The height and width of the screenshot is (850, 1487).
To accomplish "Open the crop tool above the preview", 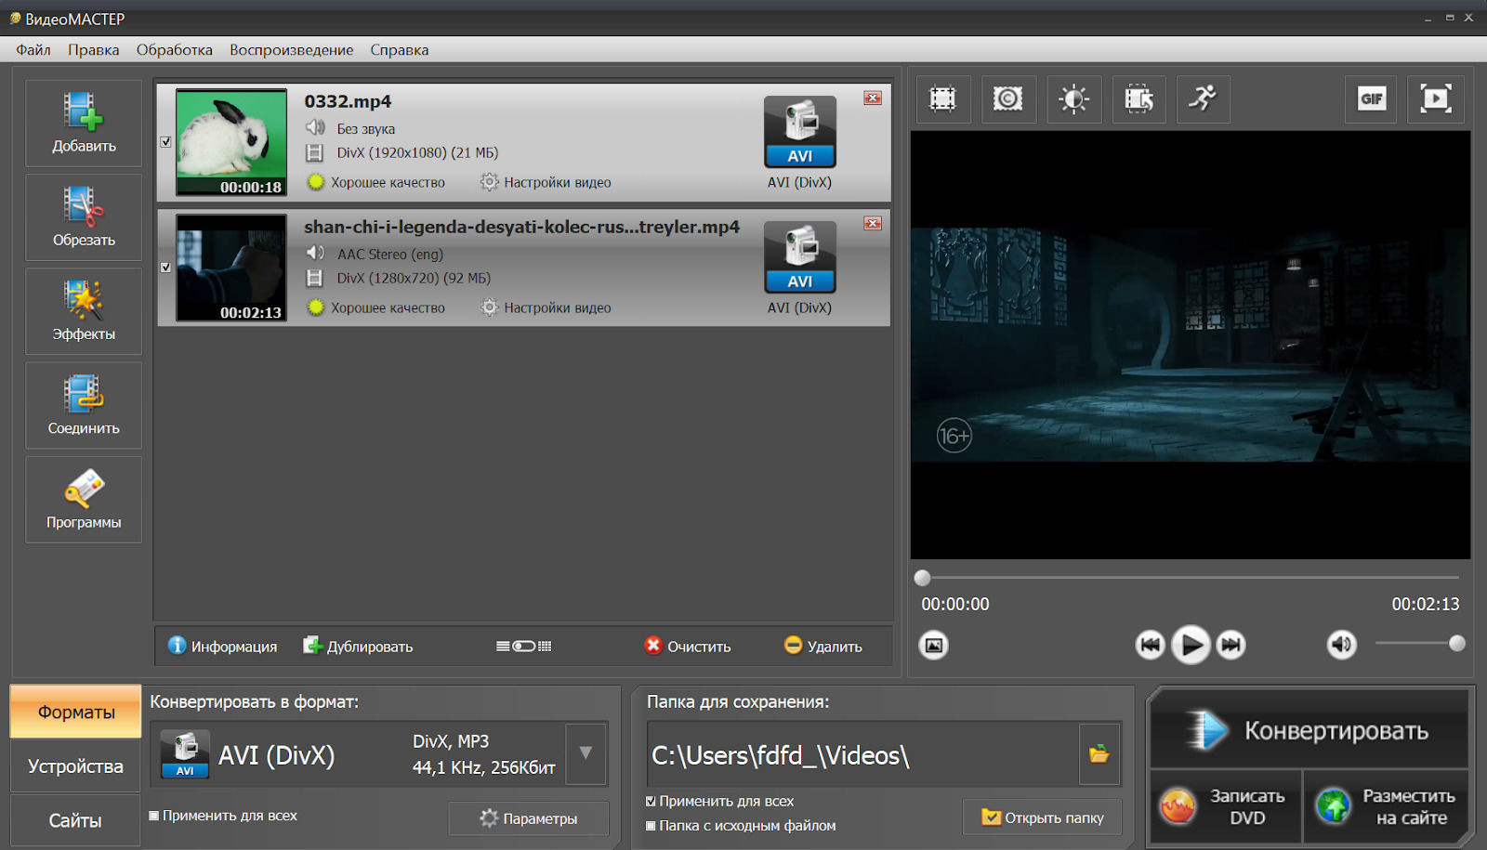I will pyautogui.click(x=942, y=98).
